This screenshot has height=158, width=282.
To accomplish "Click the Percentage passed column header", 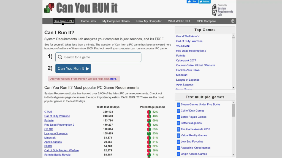I will tap(152, 107).
